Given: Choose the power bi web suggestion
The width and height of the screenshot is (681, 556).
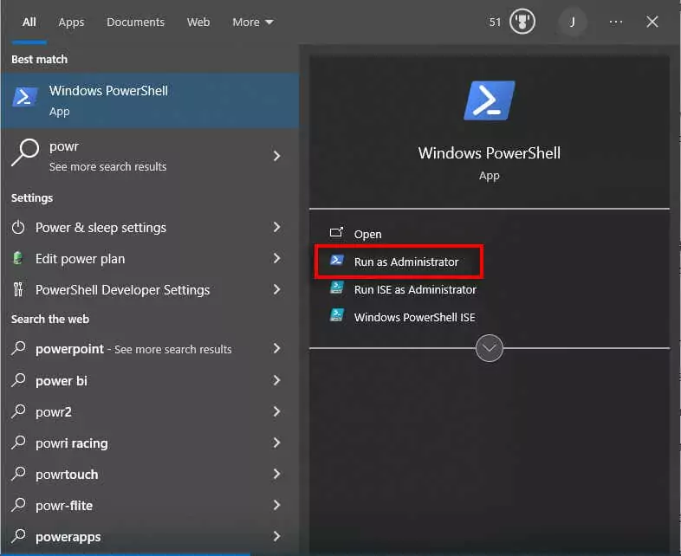Looking at the screenshot, I should point(62,381).
